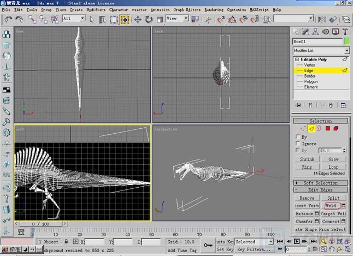Open the MAXScript menu
Screen dimensions: 353x256
[260, 10]
